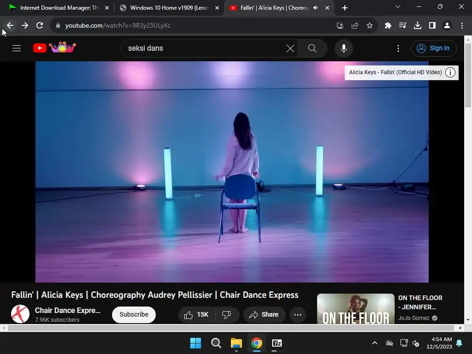The width and height of the screenshot is (472, 354).
Task: Click the 7.96K subscribers text
Action: [57, 320]
